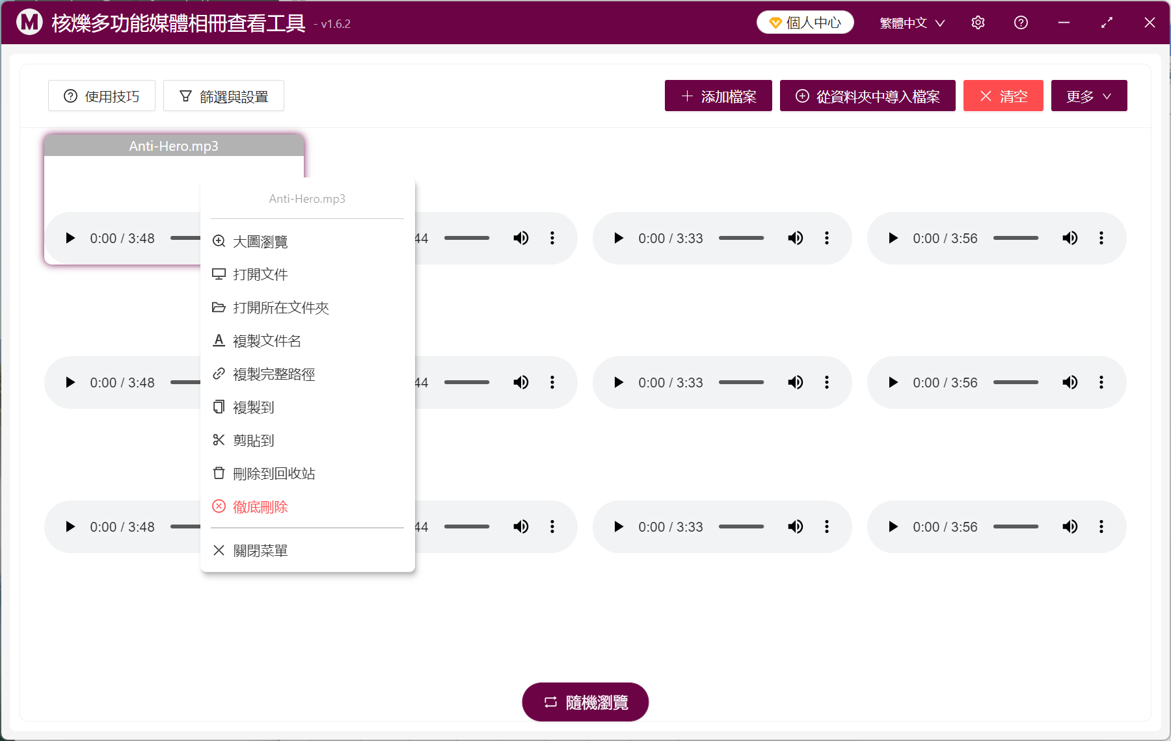
Task: Play the Anti-Hero.mp3 audio file
Action: click(x=70, y=238)
